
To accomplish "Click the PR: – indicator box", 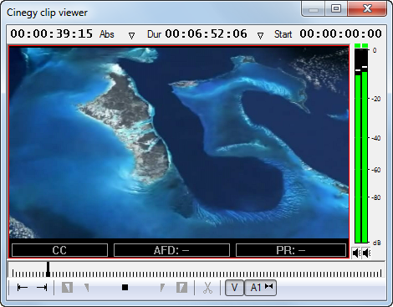I will pyautogui.click(x=291, y=250).
